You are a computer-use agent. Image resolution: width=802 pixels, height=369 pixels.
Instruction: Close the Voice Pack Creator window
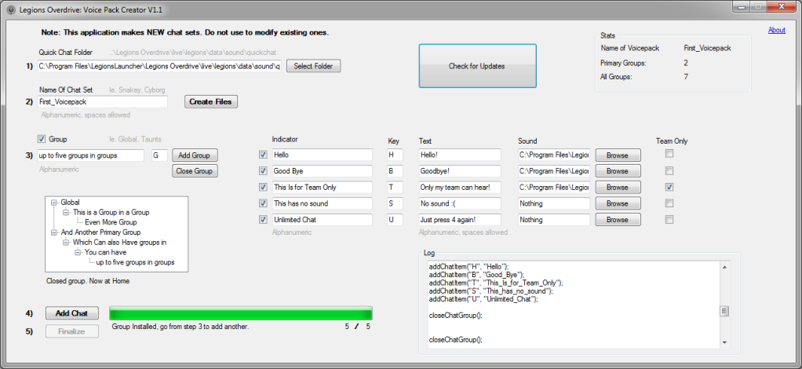pos(781,6)
